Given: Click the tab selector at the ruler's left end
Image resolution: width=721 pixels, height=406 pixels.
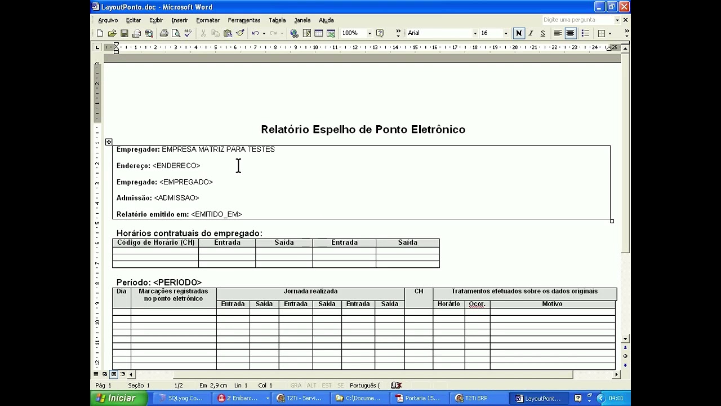Looking at the screenshot, I should coord(97,47).
